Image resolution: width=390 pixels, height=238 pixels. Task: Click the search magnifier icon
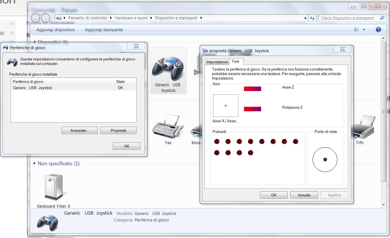(382, 18)
